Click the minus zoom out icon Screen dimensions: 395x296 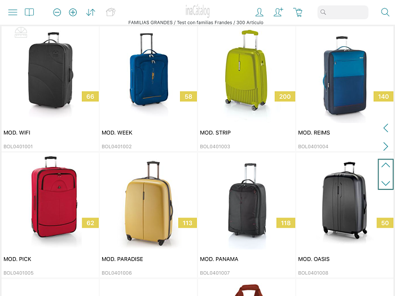coord(57,12)
